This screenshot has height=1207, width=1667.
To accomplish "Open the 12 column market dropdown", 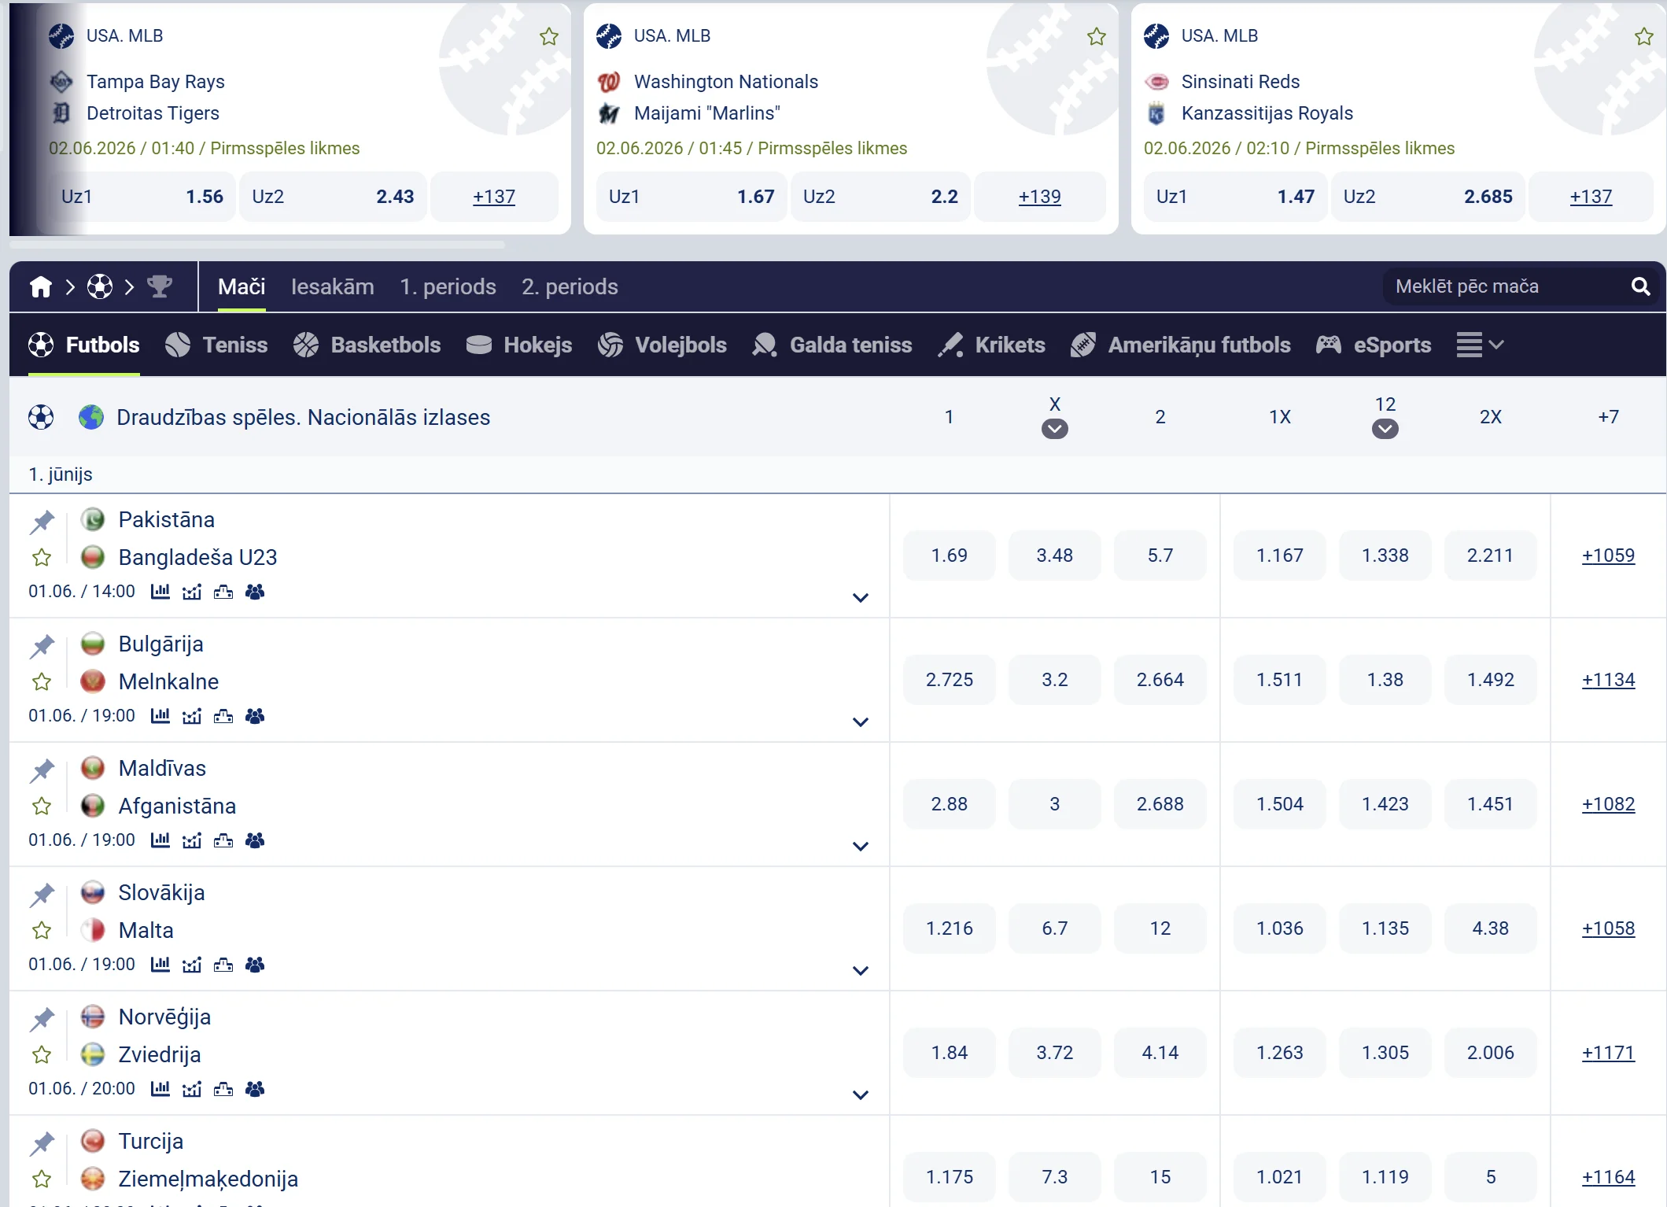I will (1385, 429).
